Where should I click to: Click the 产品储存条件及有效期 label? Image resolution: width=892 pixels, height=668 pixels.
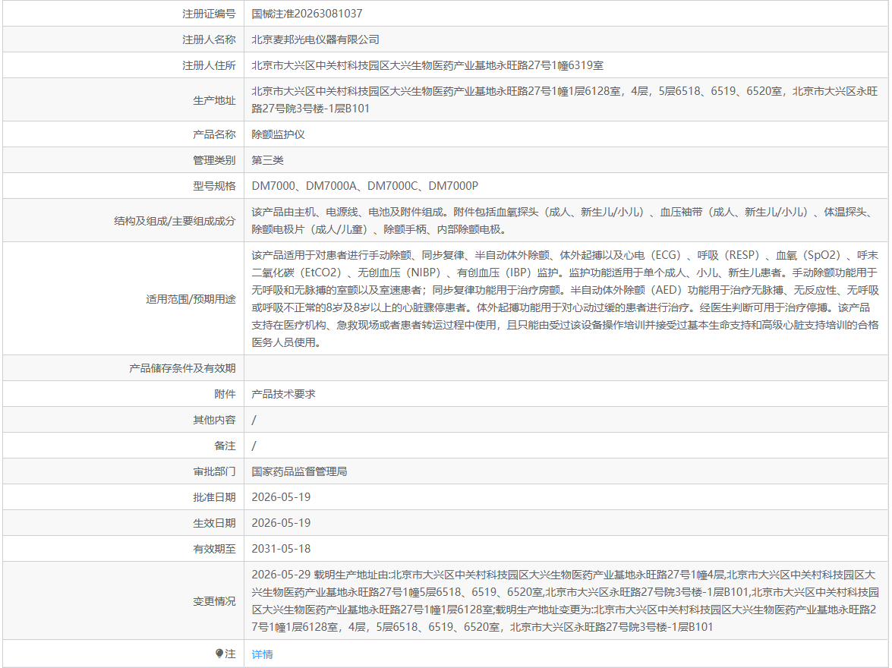pyautogui.click(x=182, y=369)
